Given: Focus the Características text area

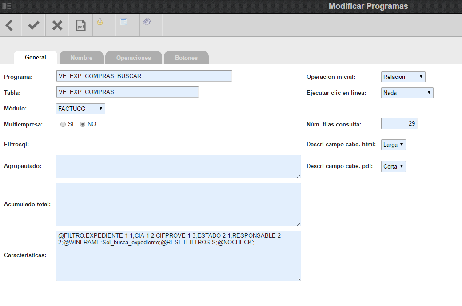Looking at the screenshot, I should coord(179,255).
